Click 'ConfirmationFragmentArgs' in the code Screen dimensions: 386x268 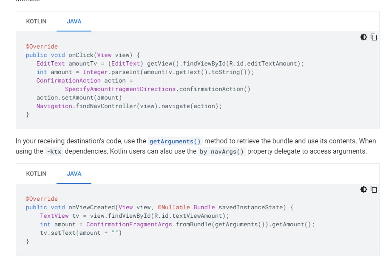click(129, 225)
